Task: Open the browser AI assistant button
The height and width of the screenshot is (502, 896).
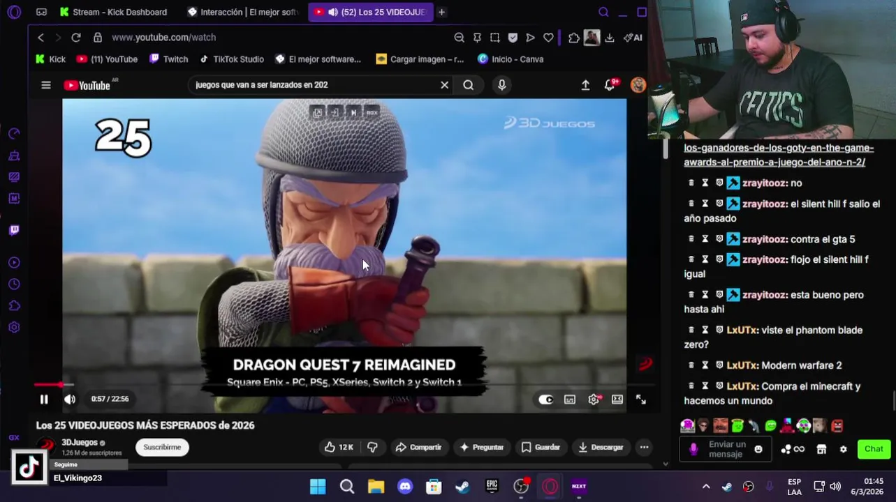Action: coord(633,38)
